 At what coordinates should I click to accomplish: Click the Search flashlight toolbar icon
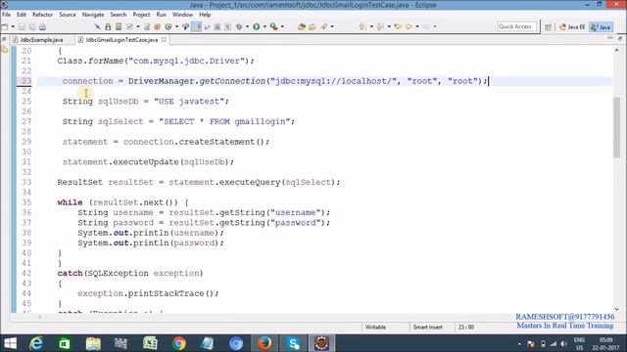[x=323, y=26]
